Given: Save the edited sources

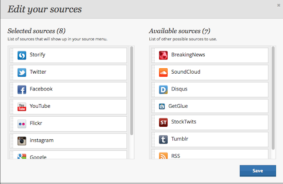Looking at the screenshot, I should [x=258, y=171].
